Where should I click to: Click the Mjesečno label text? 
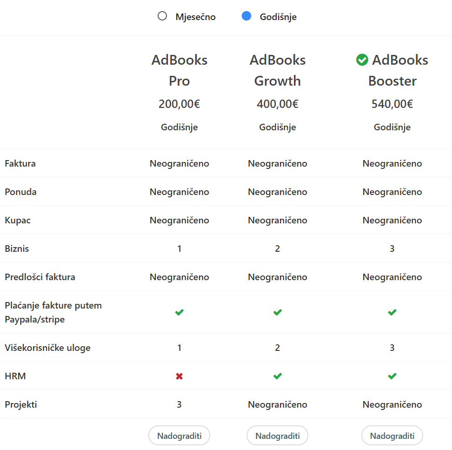click(195, 17)
